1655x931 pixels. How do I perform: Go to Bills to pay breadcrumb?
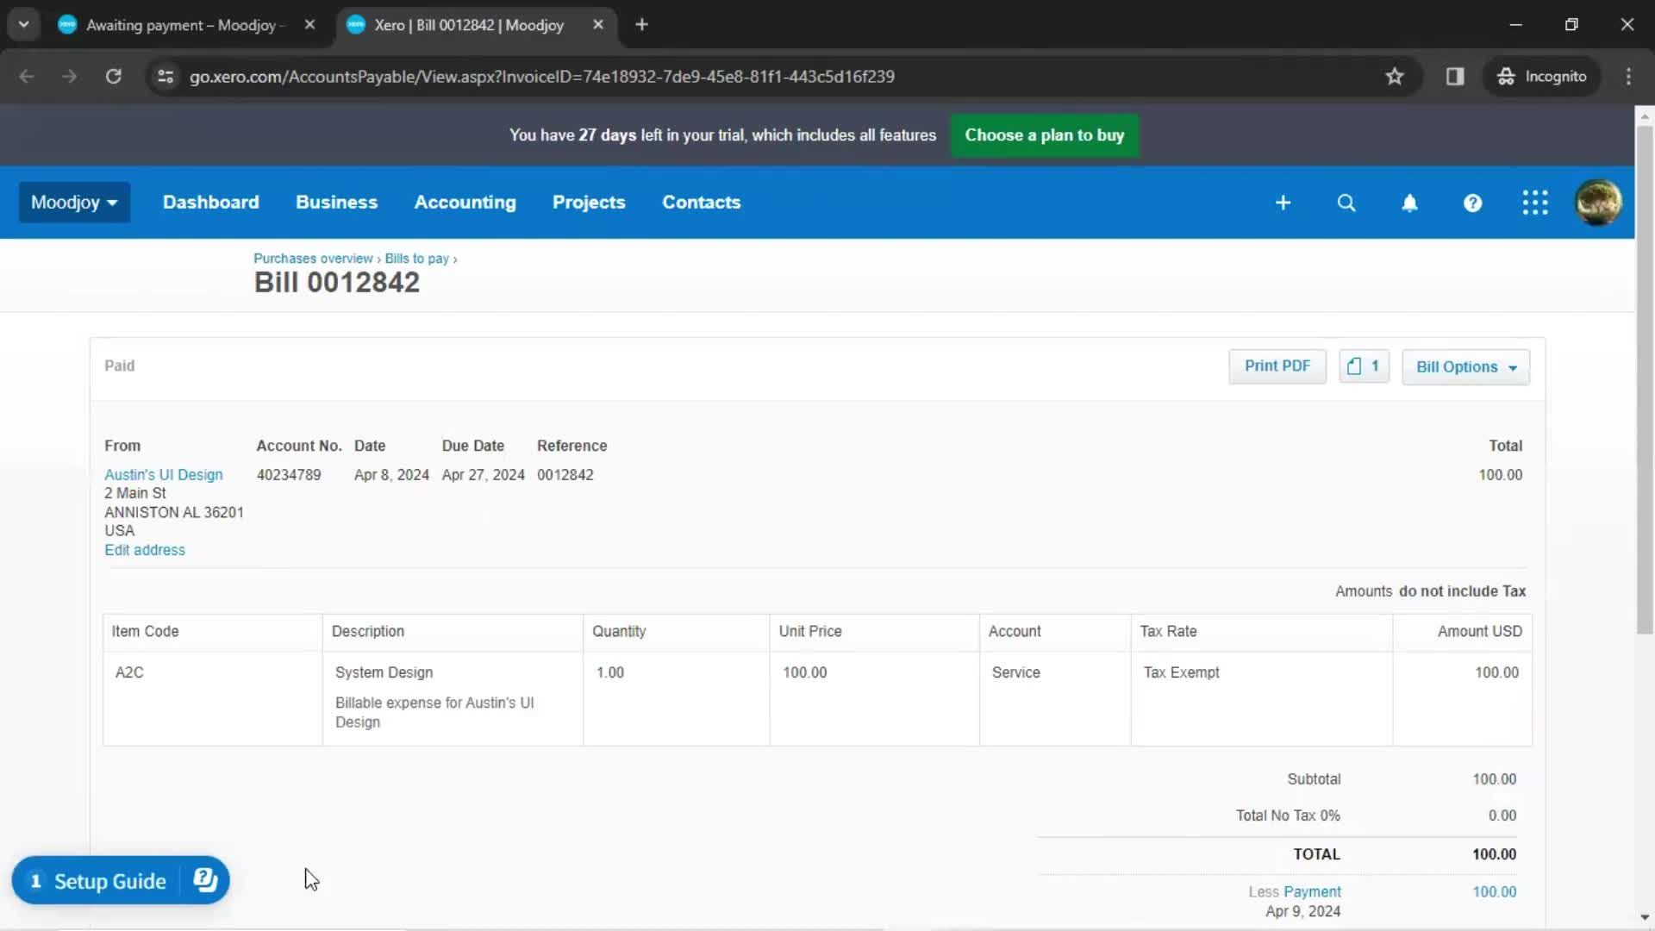(x=416, y=259)
